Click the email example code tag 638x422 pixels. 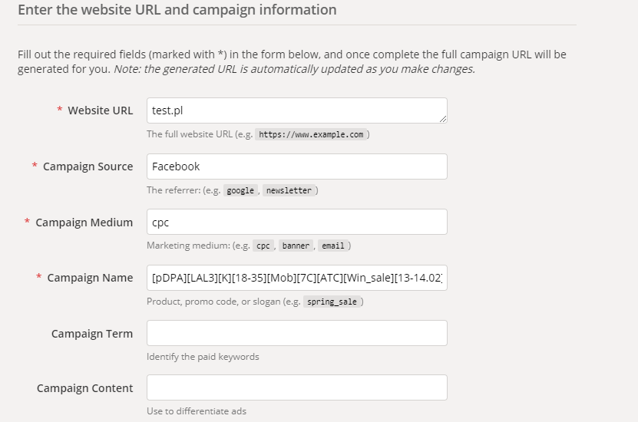333,246
